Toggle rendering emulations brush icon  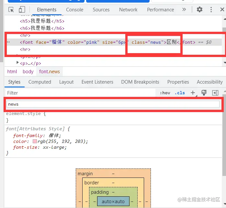(x=204, y=93)
